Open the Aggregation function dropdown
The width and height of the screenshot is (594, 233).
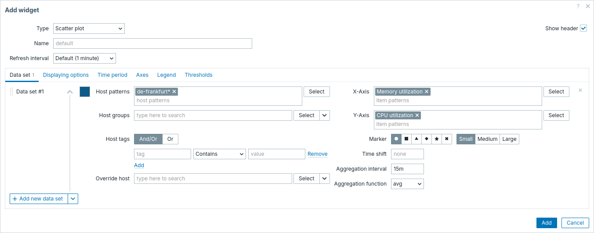coord(407,184)
